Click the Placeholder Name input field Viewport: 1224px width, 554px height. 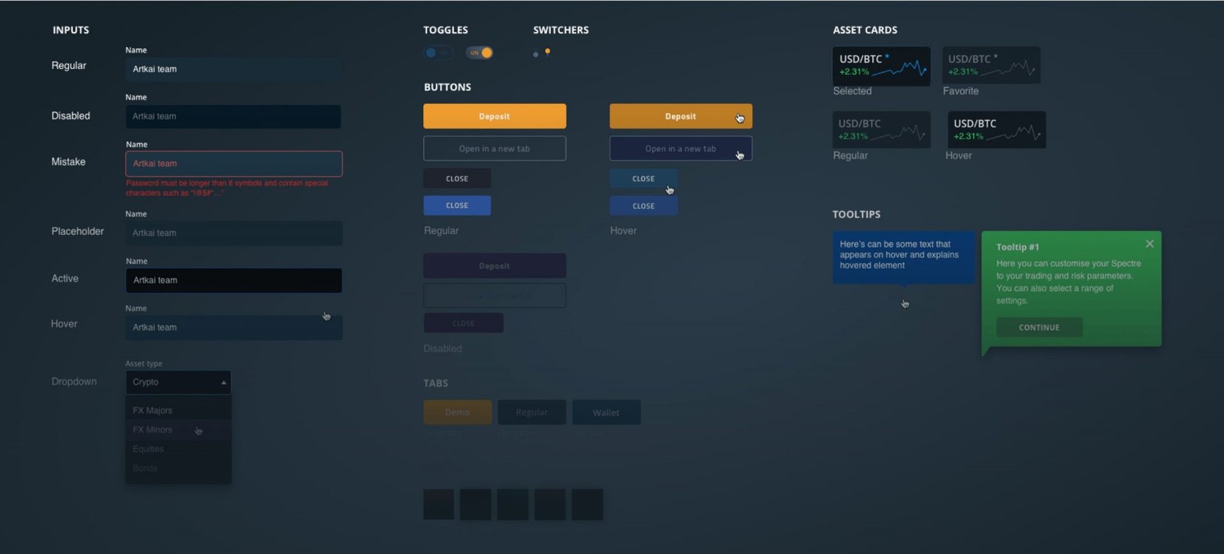[234, 233]
